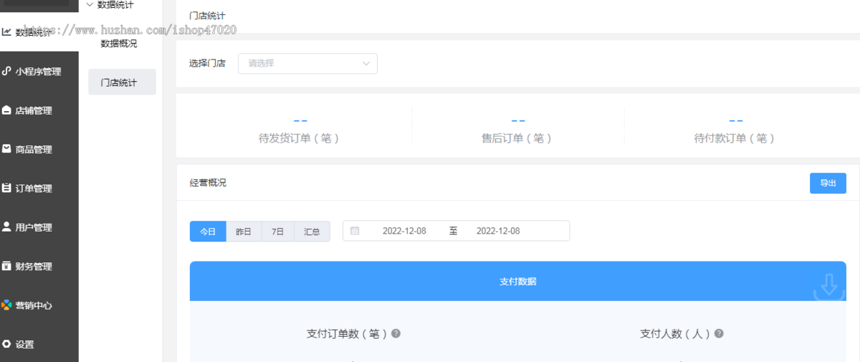The height and width of the screenshot is (362, 860).
Task: Open 营销中心 menu item
Action: click(39, 305)
